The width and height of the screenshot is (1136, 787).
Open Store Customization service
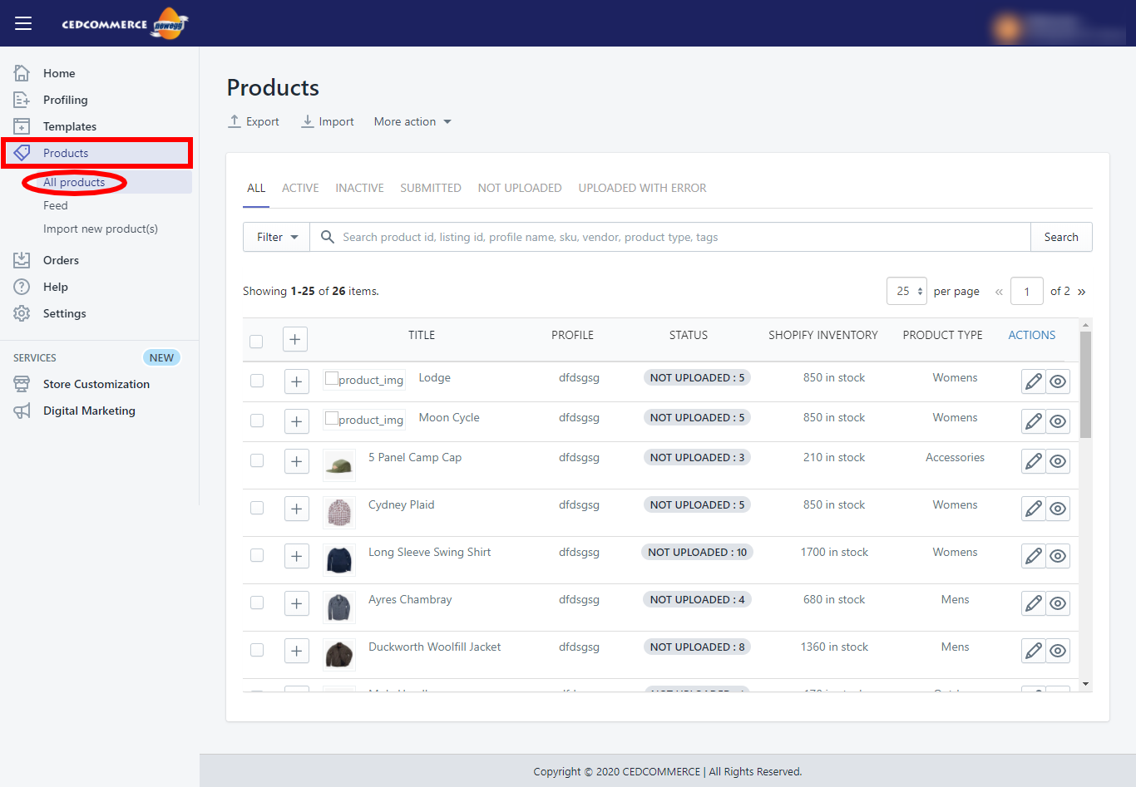coord(96,384)
